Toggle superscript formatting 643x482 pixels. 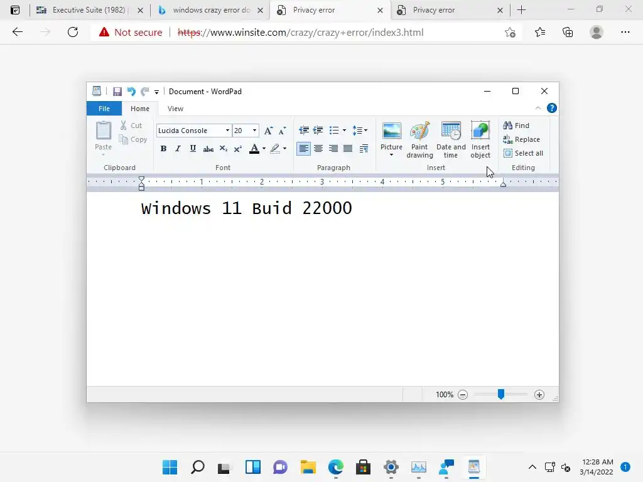tap(238, 148)
